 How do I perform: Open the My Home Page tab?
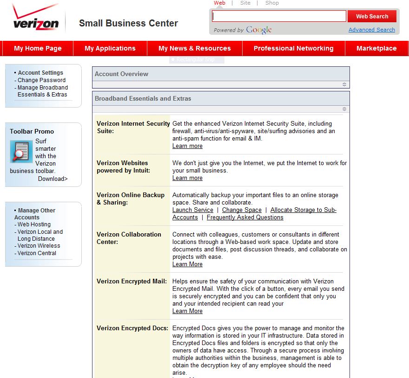click(38, 48)
